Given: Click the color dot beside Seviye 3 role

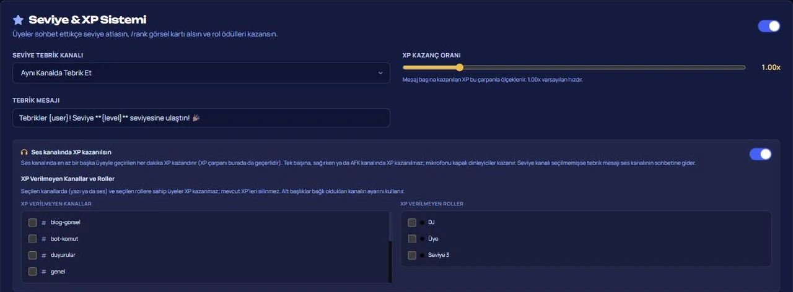Looking at the screenshot, I should tap(422, 255).
